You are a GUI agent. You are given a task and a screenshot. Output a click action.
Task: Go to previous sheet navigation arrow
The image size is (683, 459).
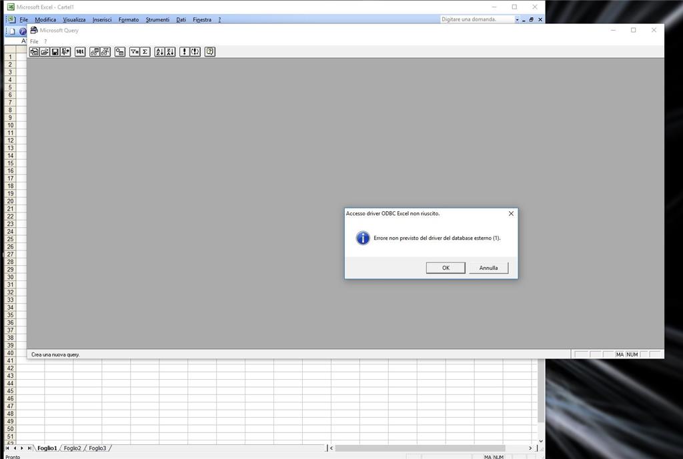coord(15,448)
